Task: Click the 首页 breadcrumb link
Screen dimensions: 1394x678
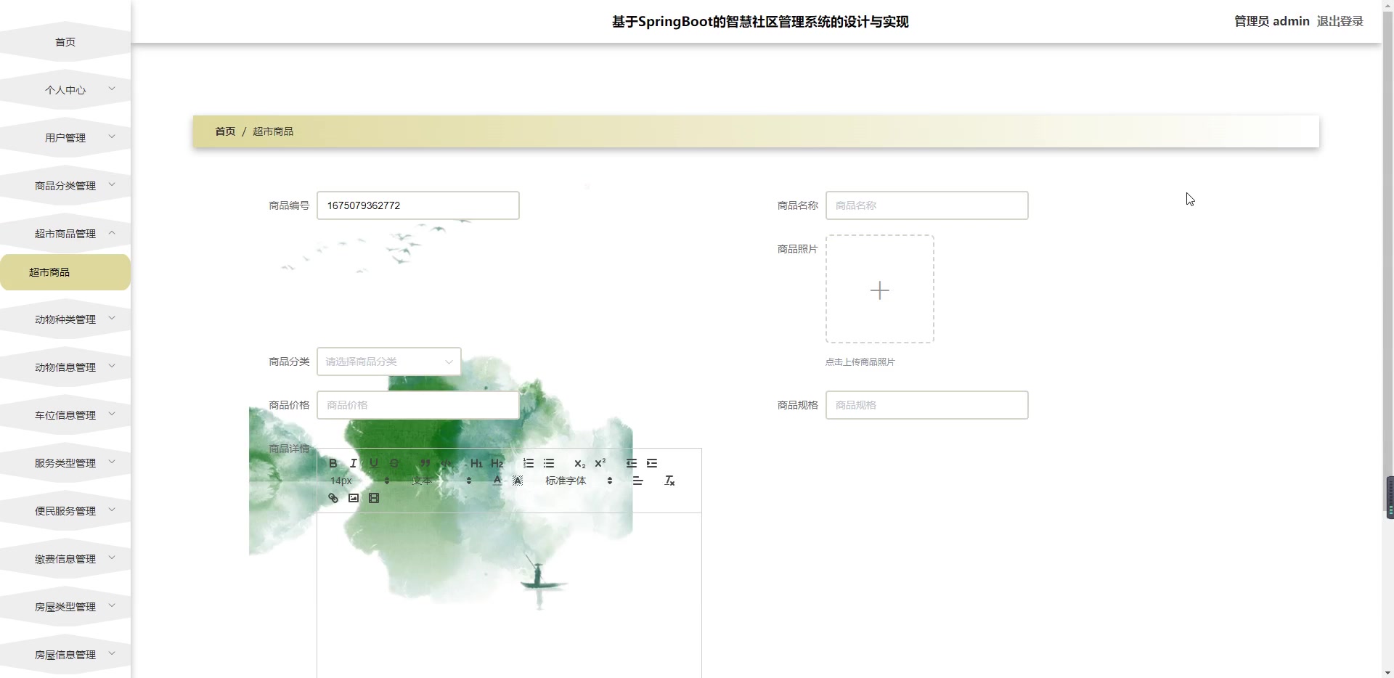Action: 225,131
